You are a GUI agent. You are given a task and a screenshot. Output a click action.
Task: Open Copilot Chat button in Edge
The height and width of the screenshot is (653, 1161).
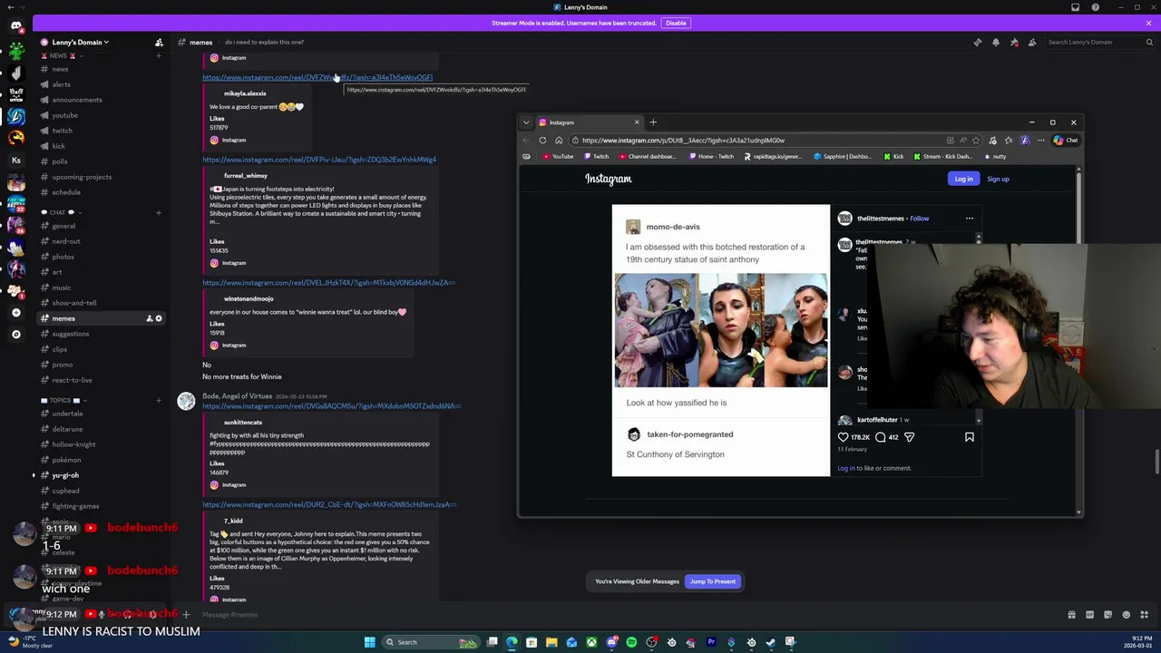pyautogui.click(x=1066, y=141)
